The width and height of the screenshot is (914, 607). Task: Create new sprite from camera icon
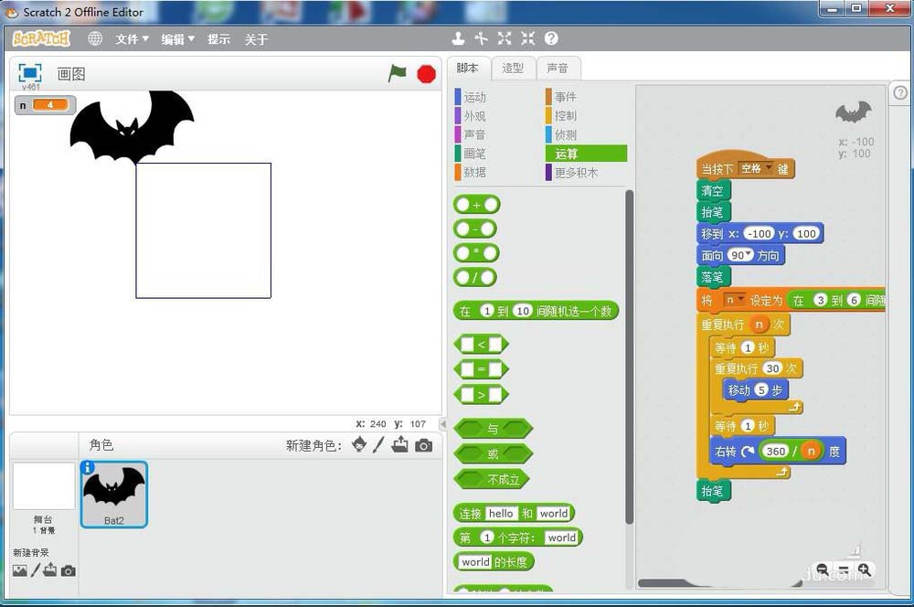point(424,445)
